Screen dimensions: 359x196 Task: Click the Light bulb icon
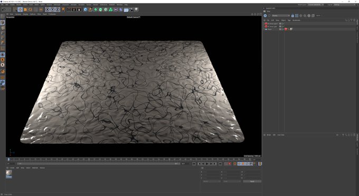pyautogui.click(x=136, y=9)
